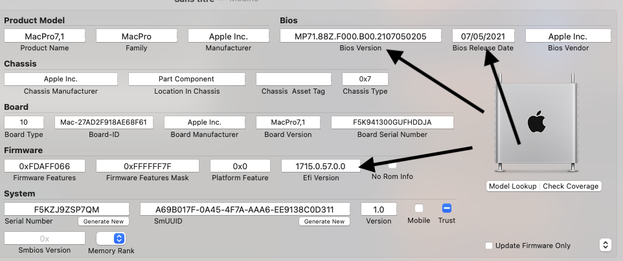This screenshot has width=623, height=261.
Task: Click Generate New under Serial Number
Action: click(x=104, y=222)
